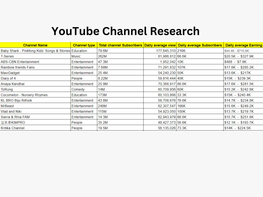Click the MaviGadget name cell

tap(35, 73)
